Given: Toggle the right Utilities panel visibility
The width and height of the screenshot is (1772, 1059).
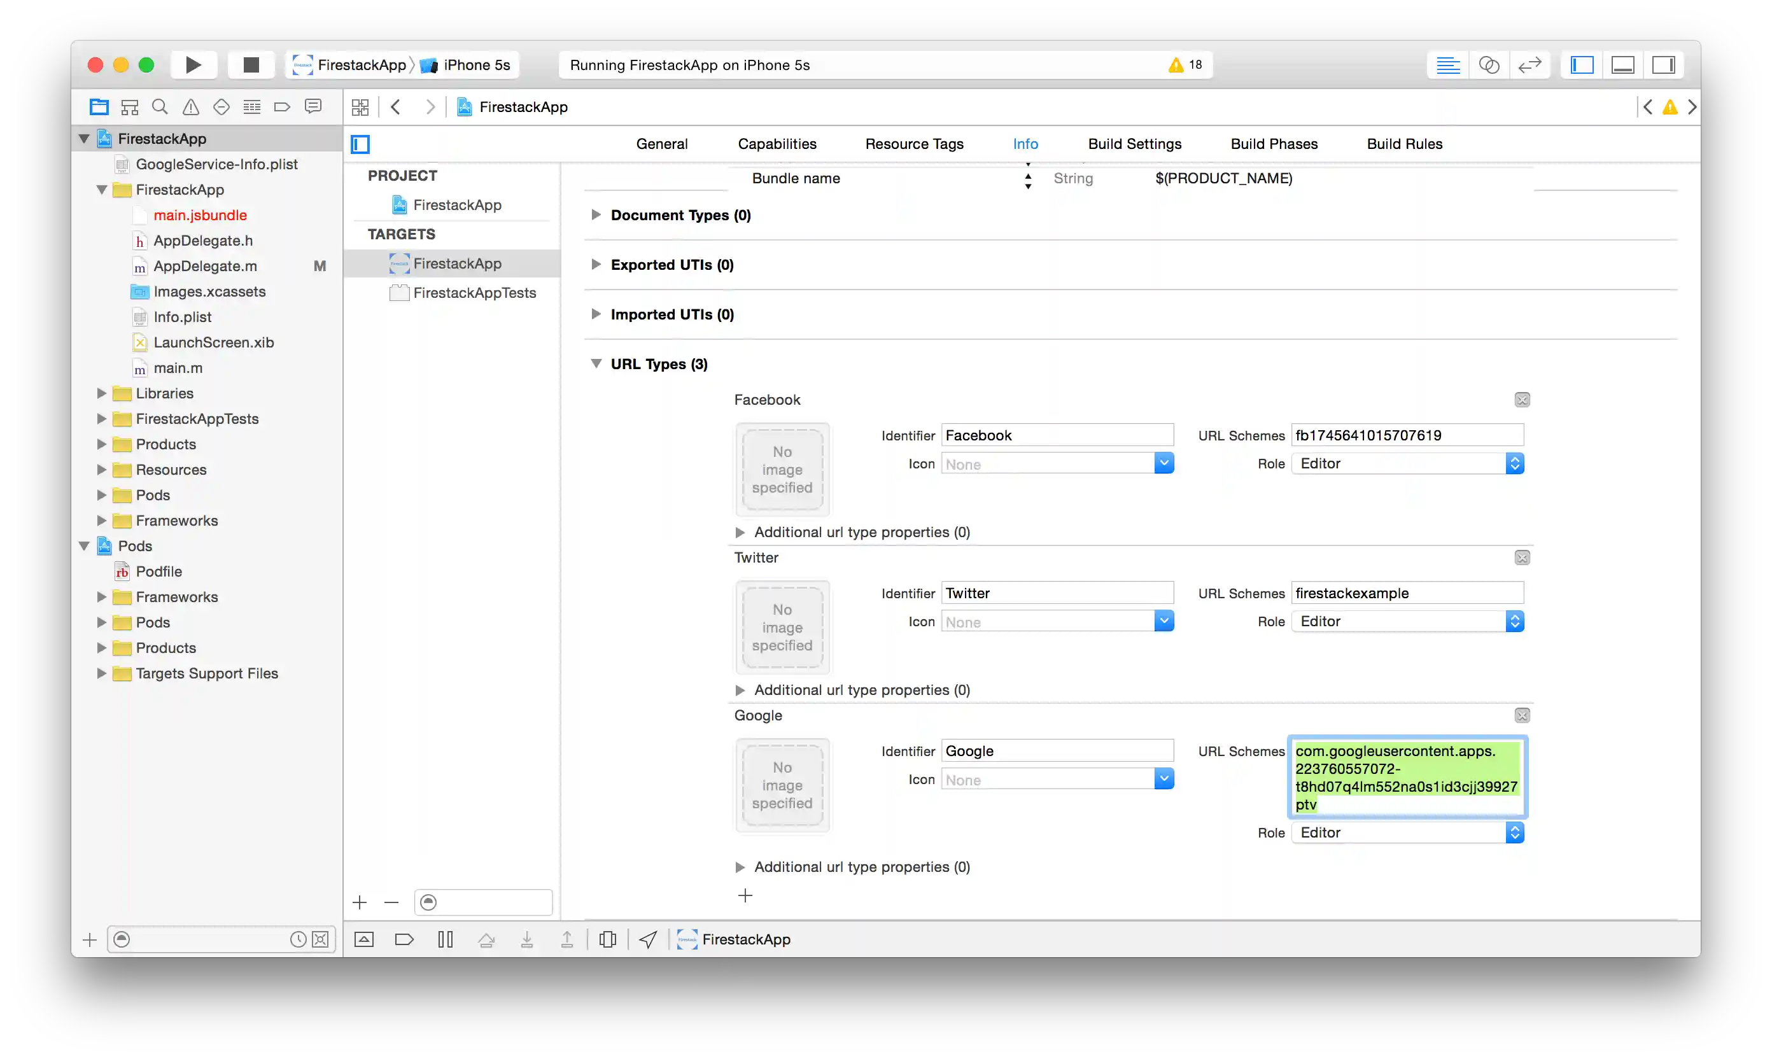Looking at the screenshot, I should [1663, 65].
